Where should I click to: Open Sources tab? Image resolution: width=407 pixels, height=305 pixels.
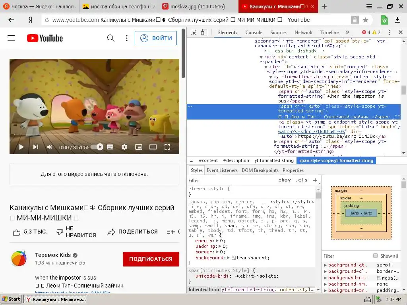pyautogui.click(x=278, y=33)
